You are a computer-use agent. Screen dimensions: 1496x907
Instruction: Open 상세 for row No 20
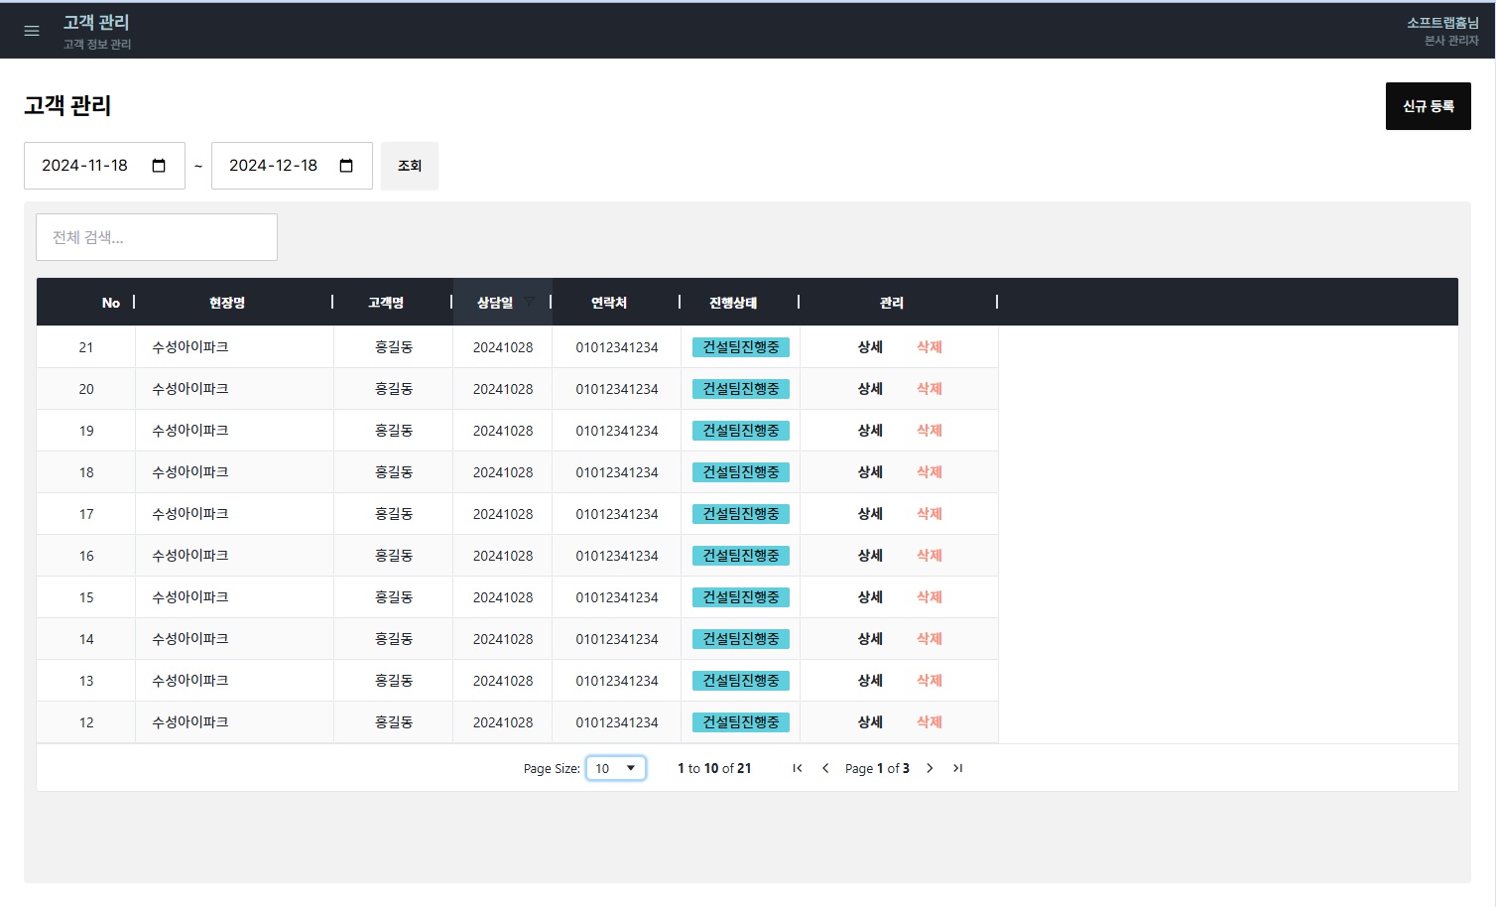coord(870,389)
